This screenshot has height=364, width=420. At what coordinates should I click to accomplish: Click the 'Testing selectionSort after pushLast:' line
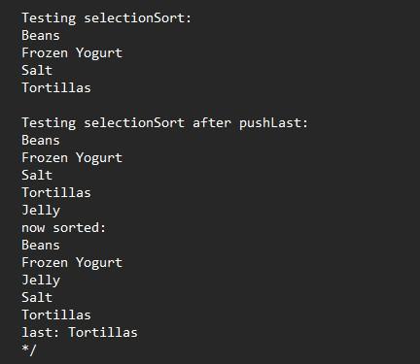[x=164, y=123]
